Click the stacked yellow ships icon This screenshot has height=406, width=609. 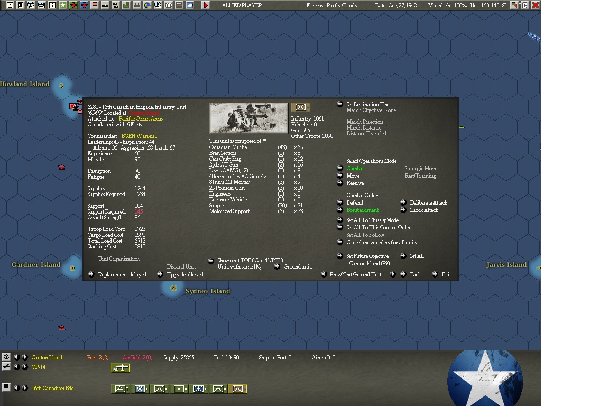pyautogui.click(x=115, y=5)
